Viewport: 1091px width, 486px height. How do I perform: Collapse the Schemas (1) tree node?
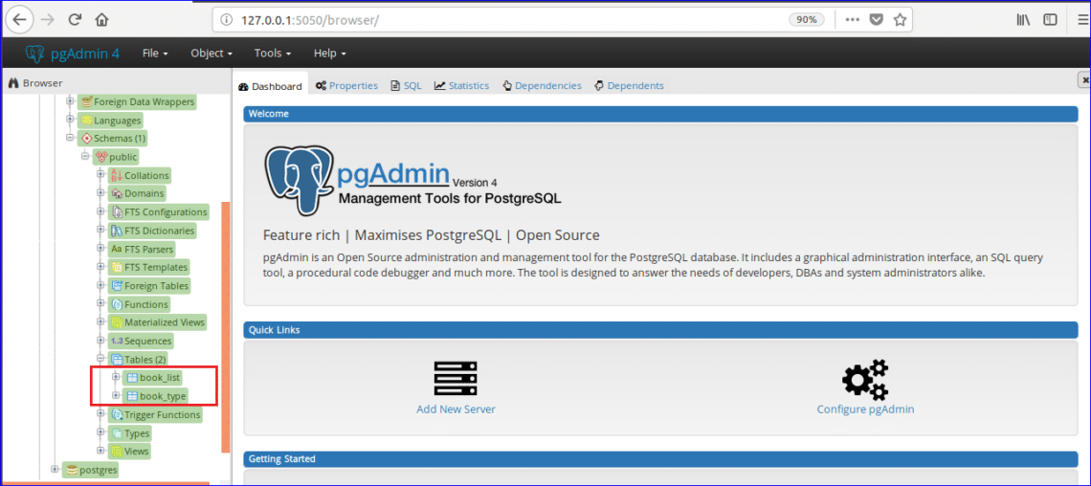tap(70, 139)
